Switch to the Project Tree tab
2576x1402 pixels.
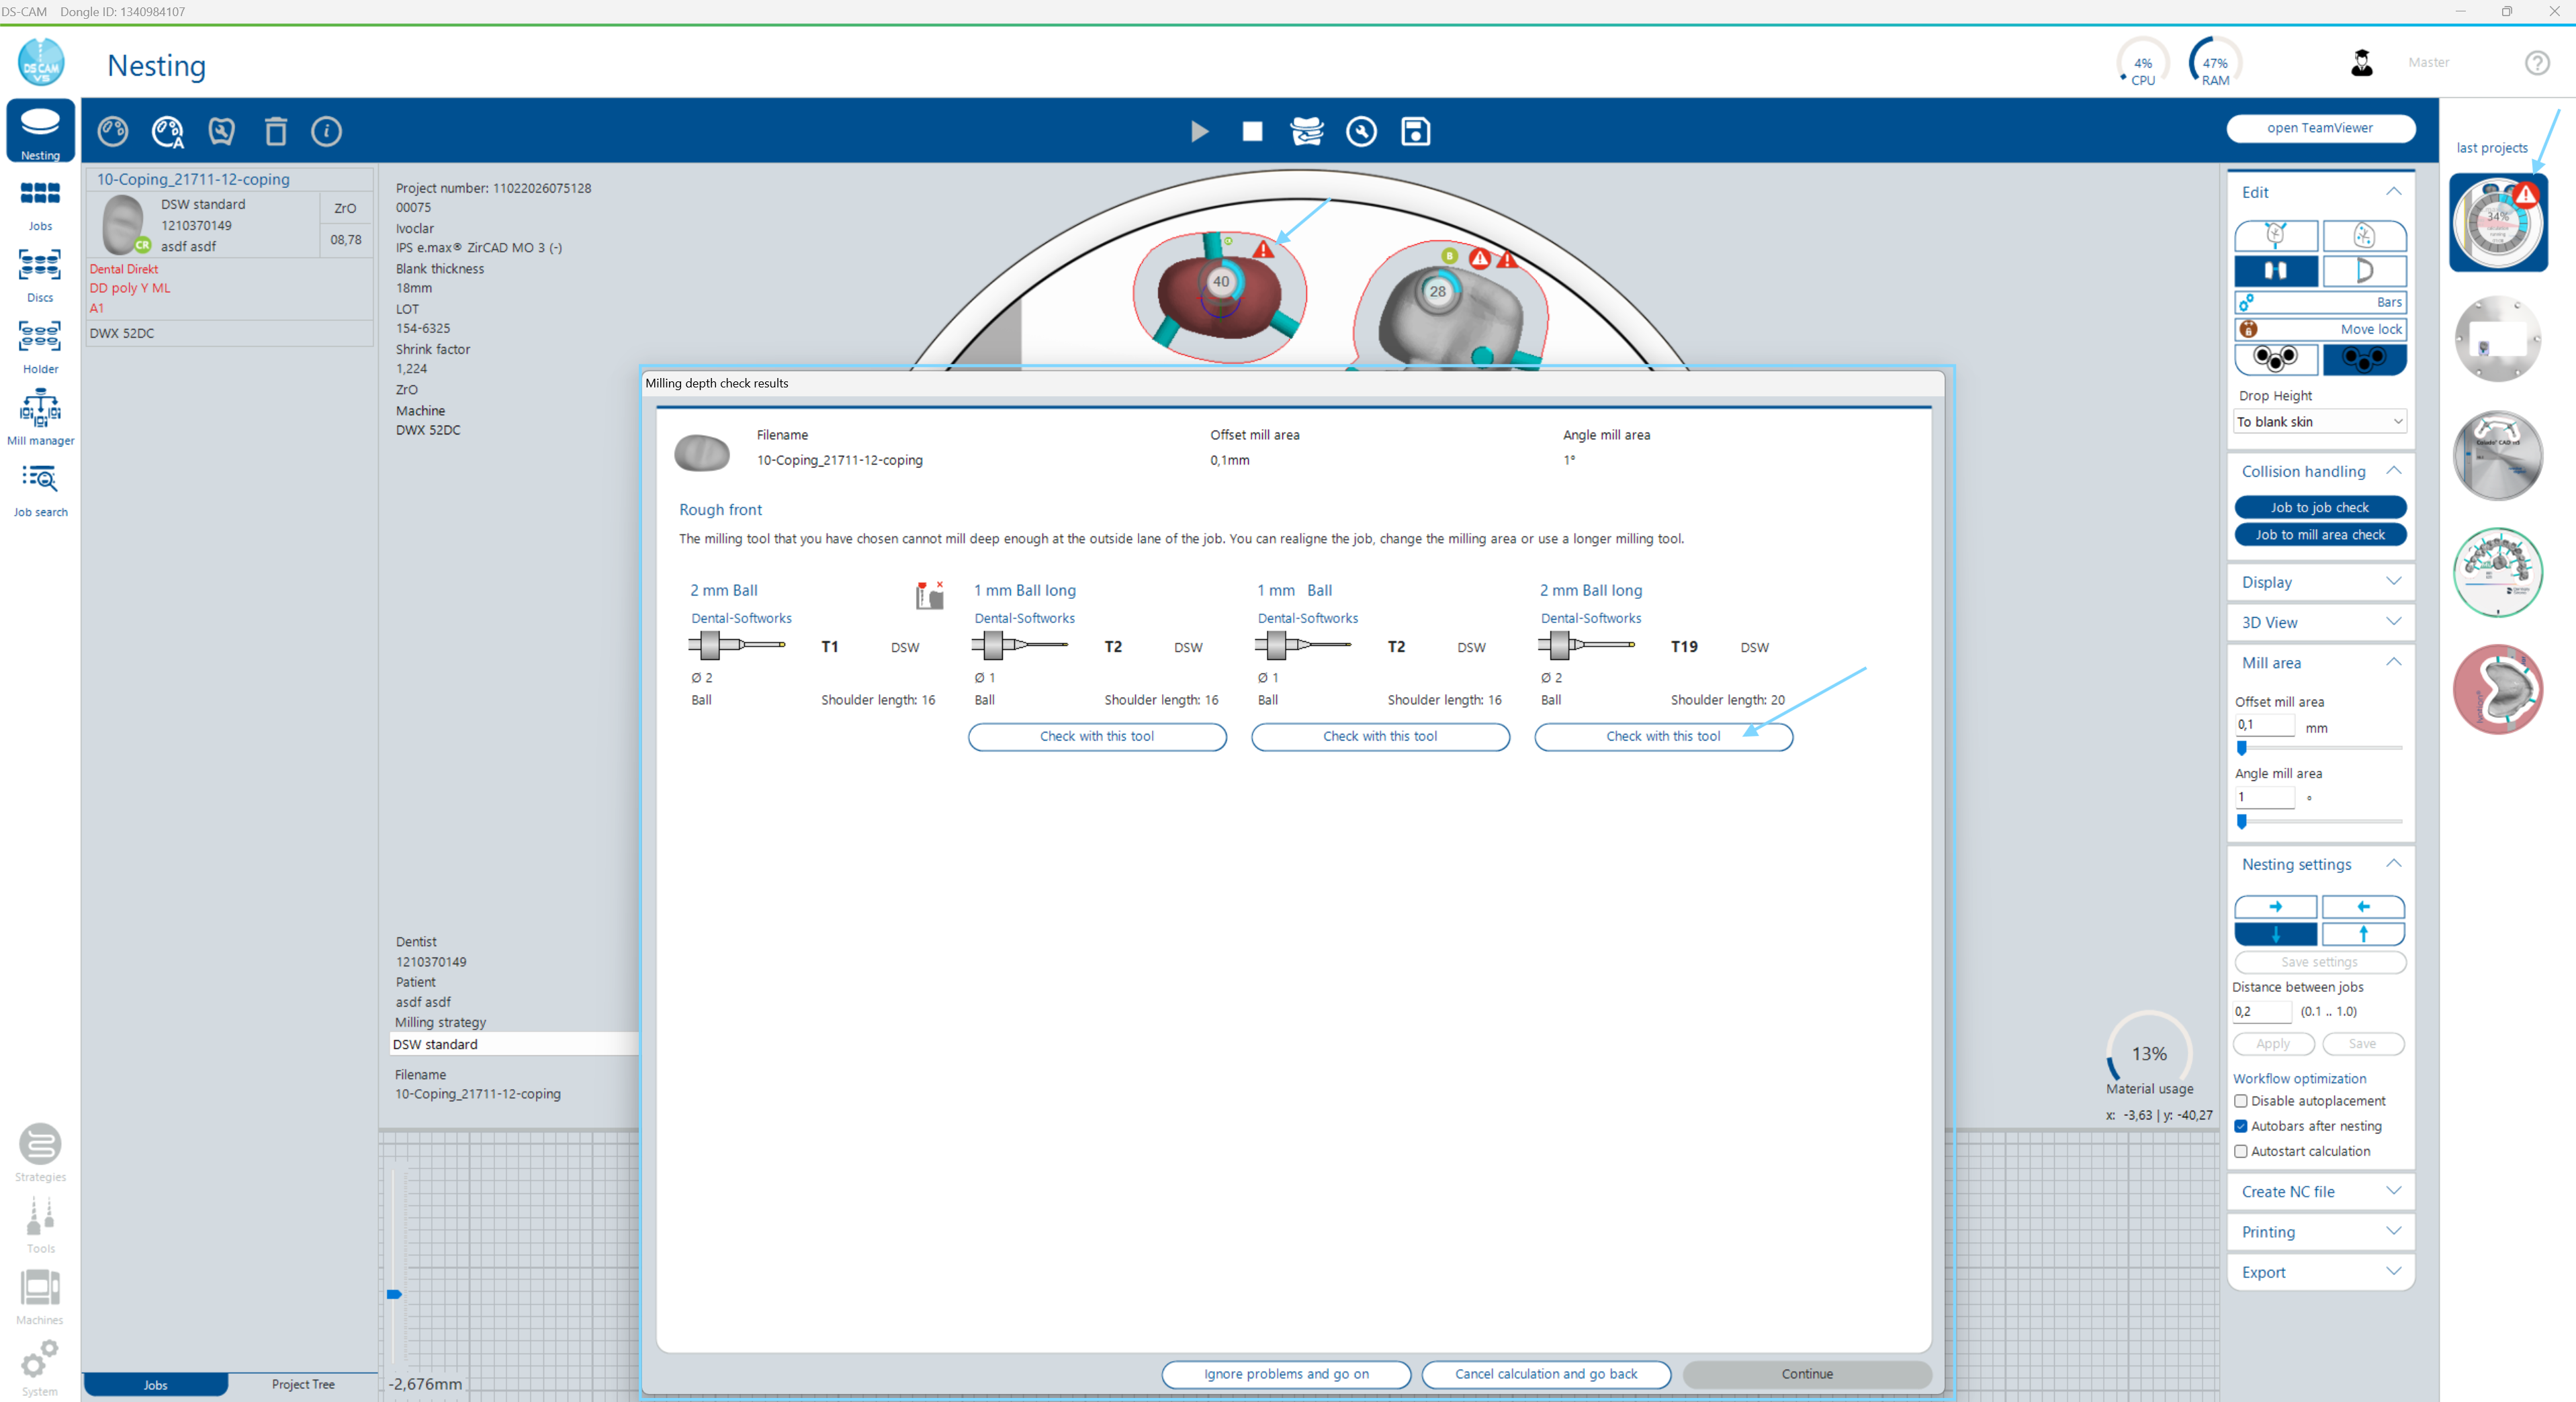[x=302, y=1384]
